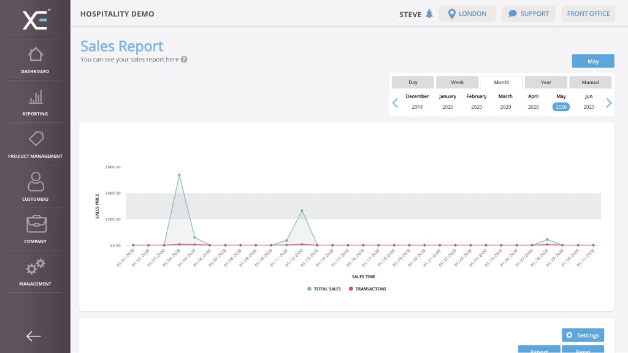The image size is (628, 353).
Task: Show next months with right chevron
Action: click(608, 103)
